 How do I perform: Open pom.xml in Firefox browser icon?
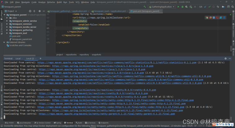coord(210,18)
